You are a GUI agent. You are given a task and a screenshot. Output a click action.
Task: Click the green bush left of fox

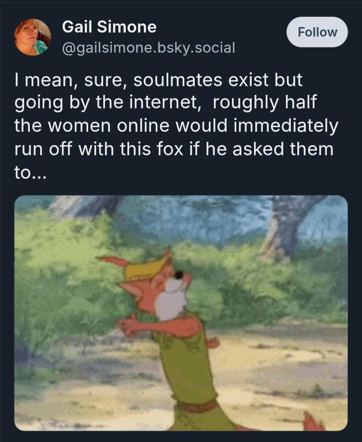[x=65, y=281]
